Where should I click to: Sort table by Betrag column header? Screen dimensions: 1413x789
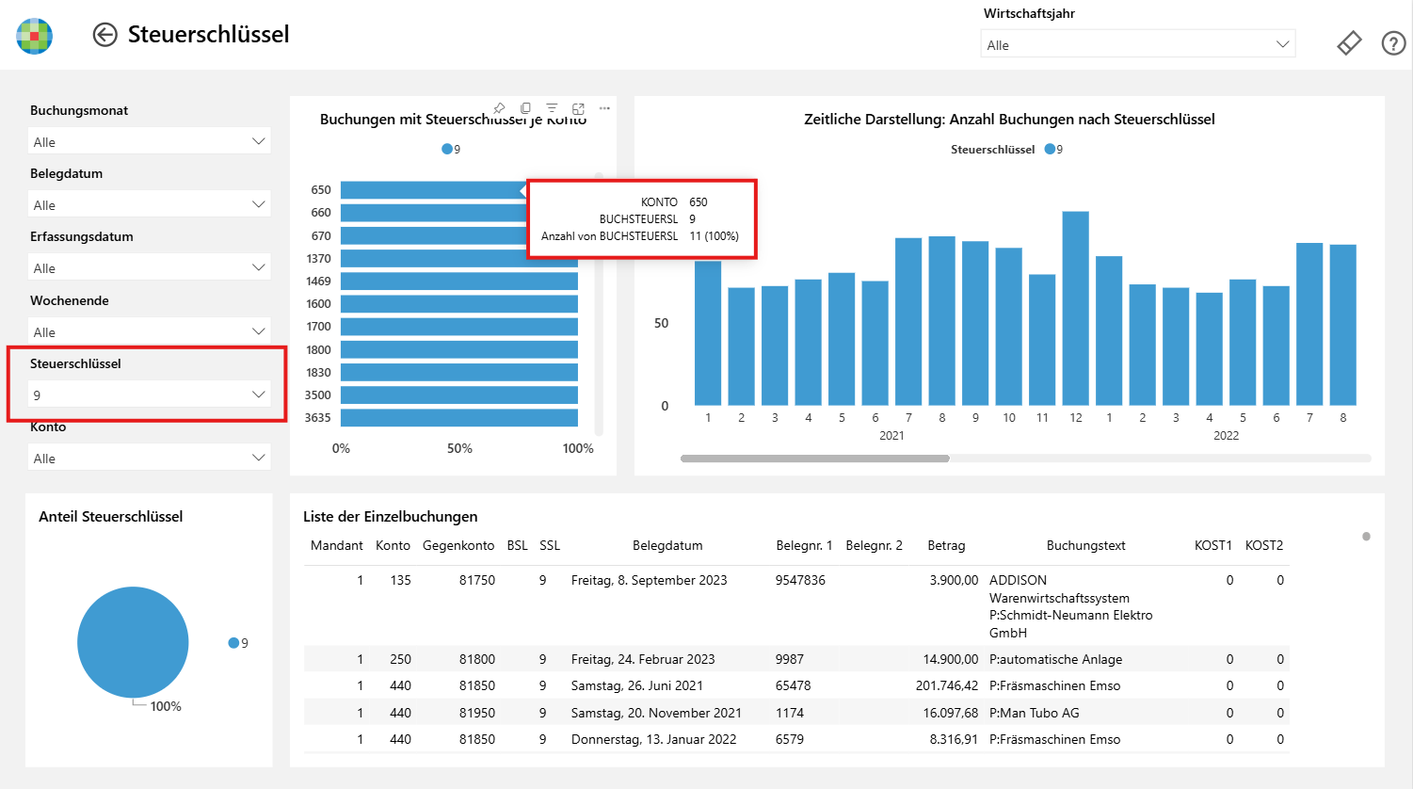[946, 545]
